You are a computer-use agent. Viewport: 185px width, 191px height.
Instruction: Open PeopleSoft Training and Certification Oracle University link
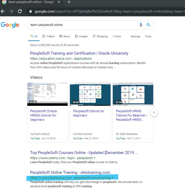pos(79,53)
